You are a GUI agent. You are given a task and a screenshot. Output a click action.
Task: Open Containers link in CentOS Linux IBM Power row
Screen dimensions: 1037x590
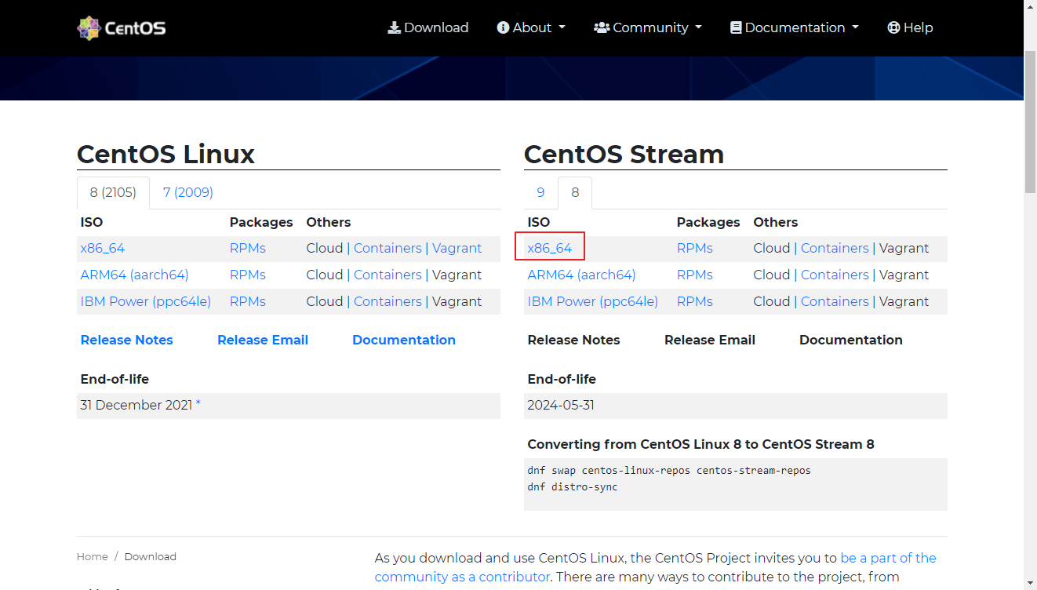point(388,301)
